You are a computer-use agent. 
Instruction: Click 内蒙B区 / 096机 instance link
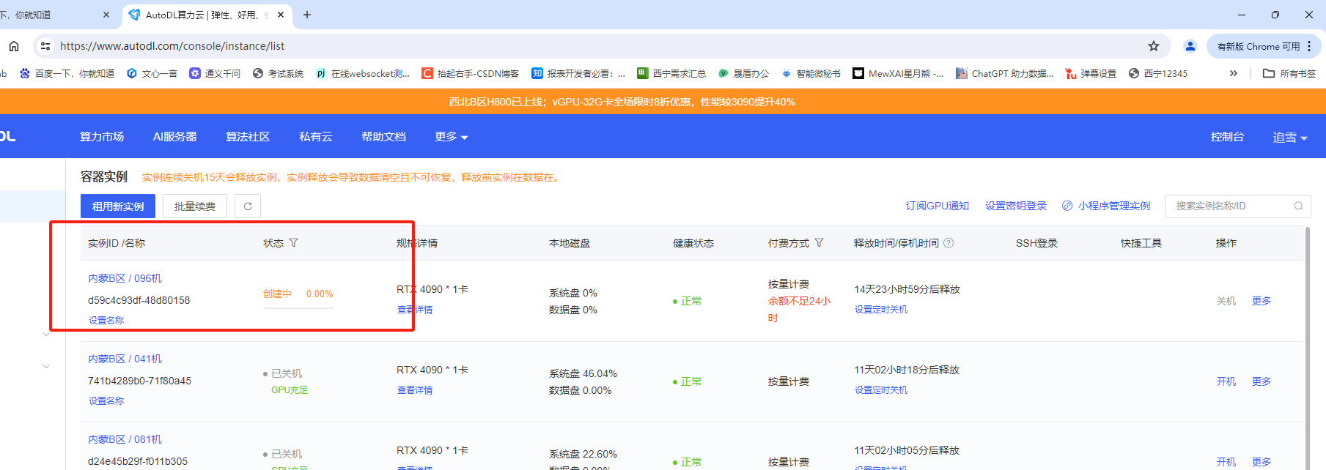pos(125,278)
